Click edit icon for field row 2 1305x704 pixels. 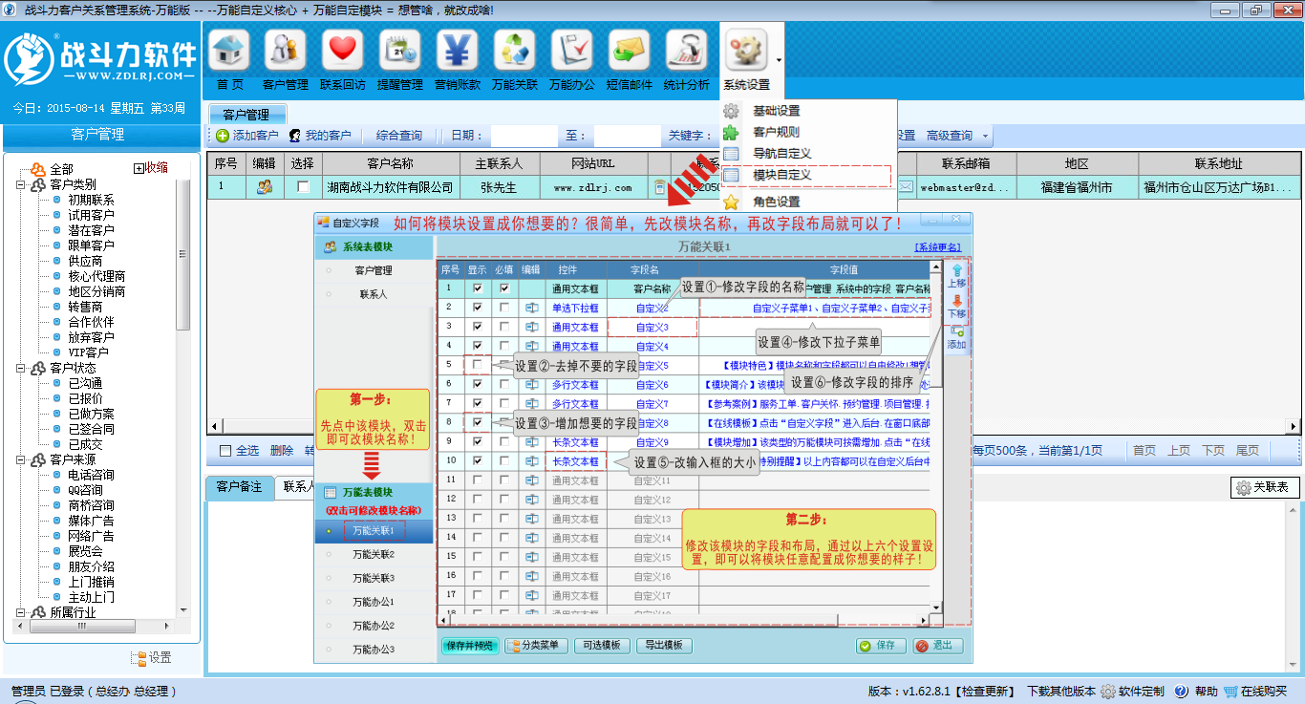coord(531,308)
